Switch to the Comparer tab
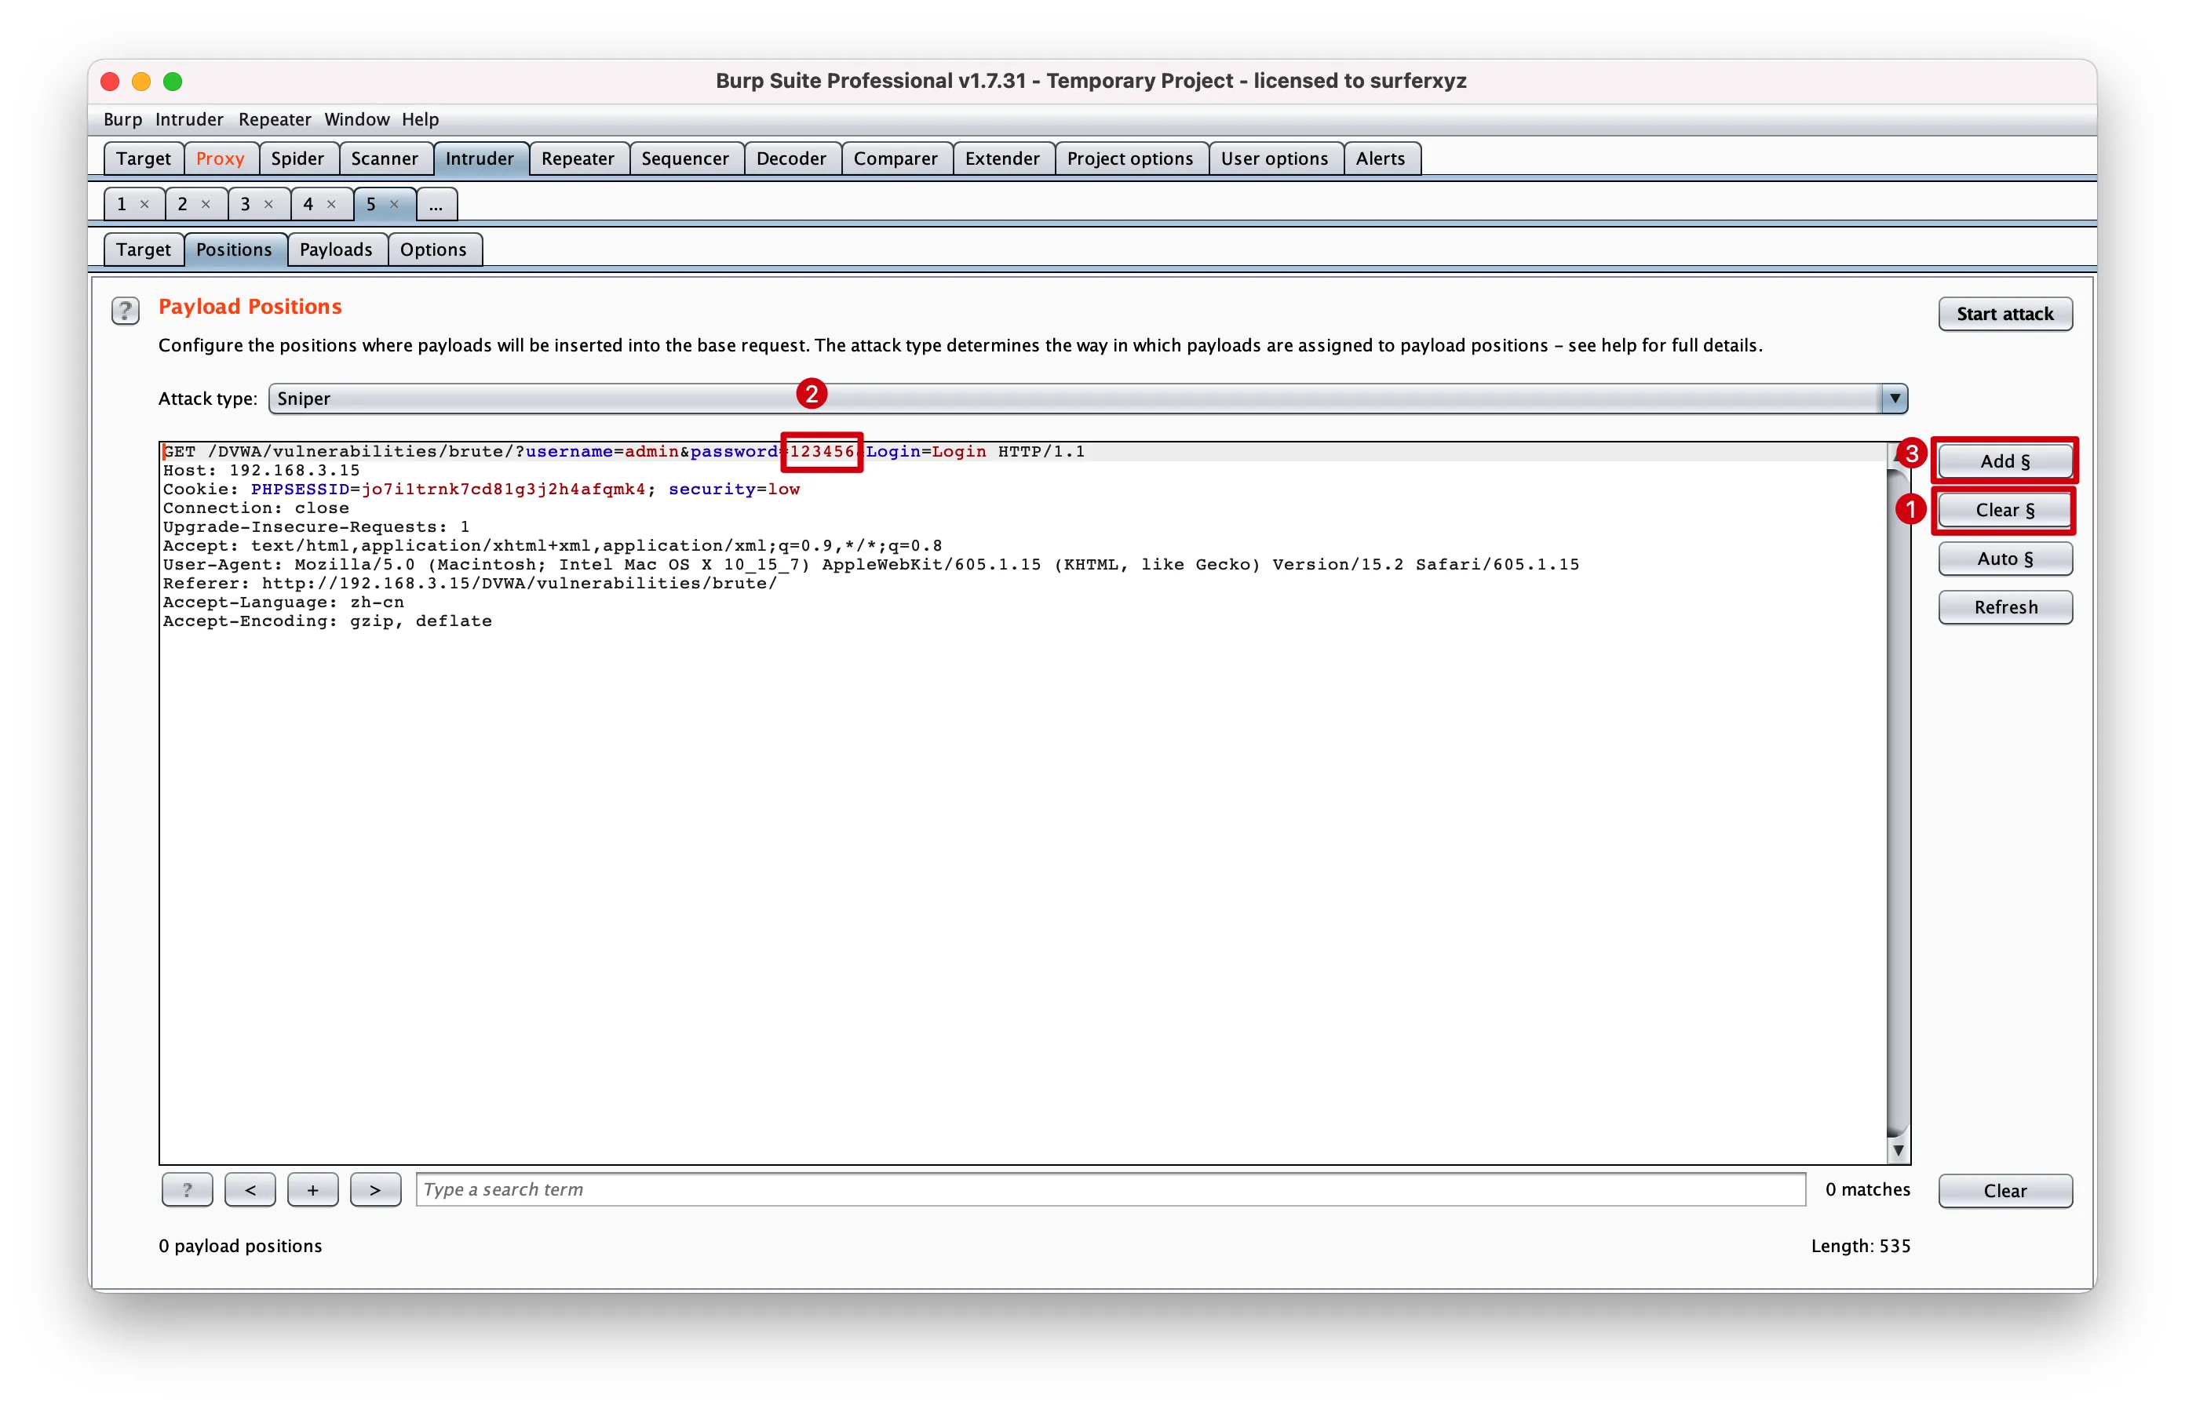The height and width of the screenshot is (1409, 2185). [896, 159]
